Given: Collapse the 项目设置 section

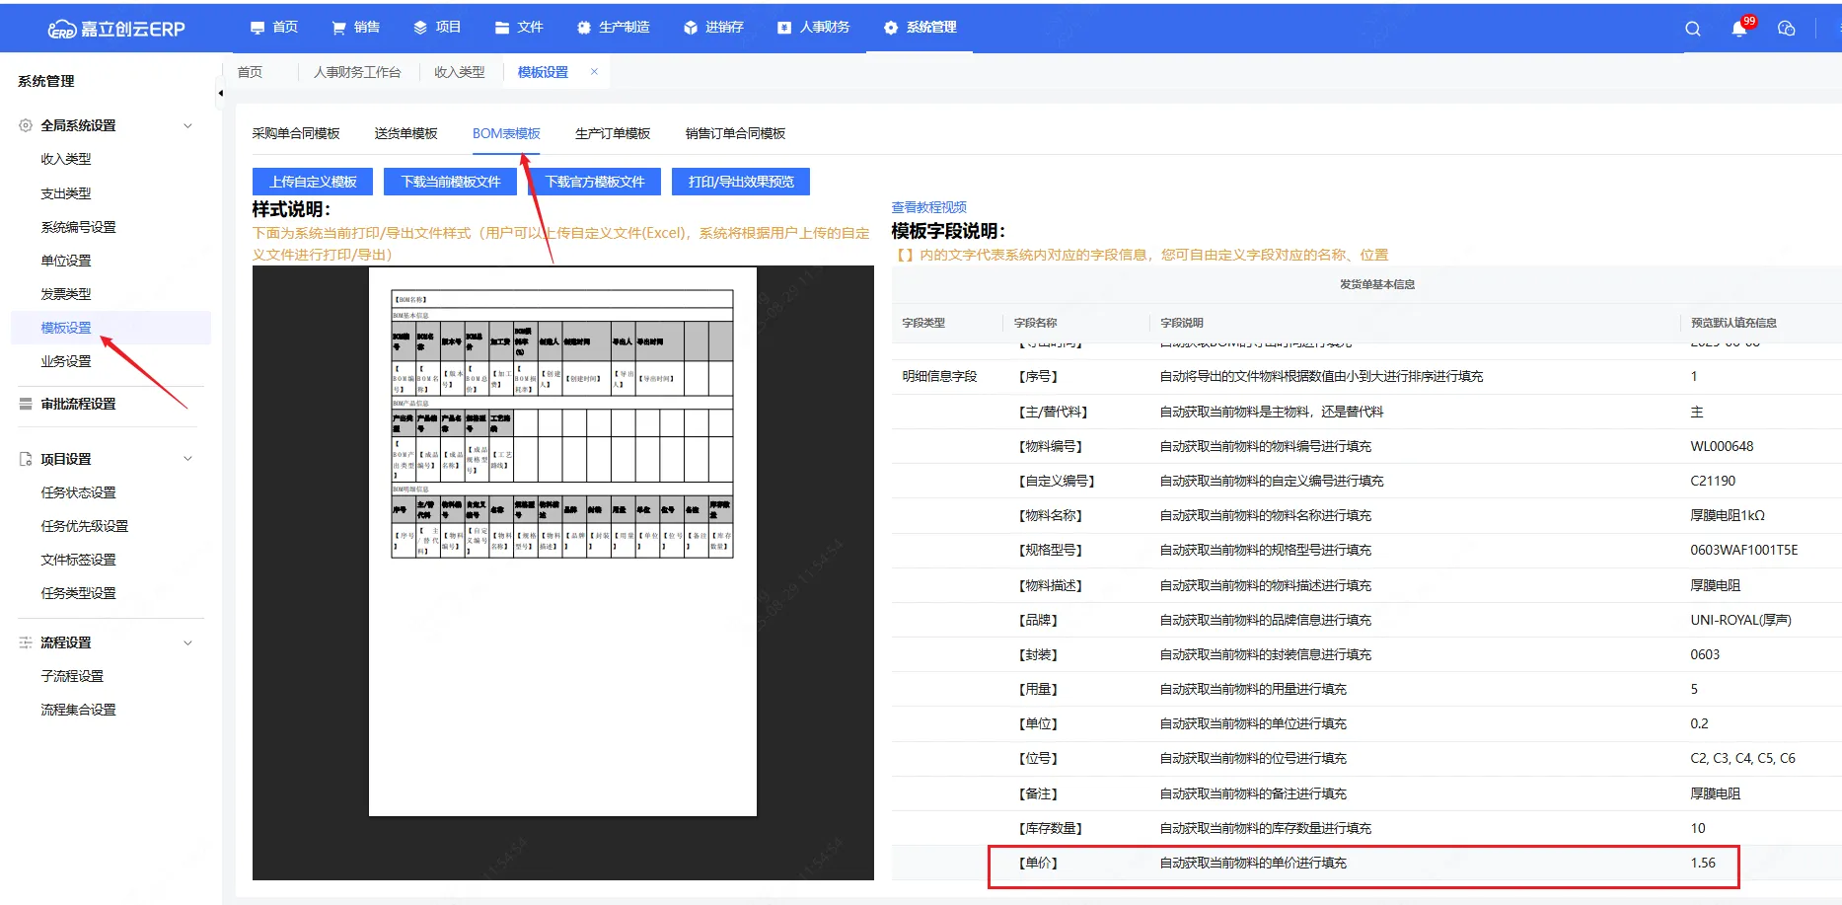Looking at the screenshot, I should pos(187,459).
